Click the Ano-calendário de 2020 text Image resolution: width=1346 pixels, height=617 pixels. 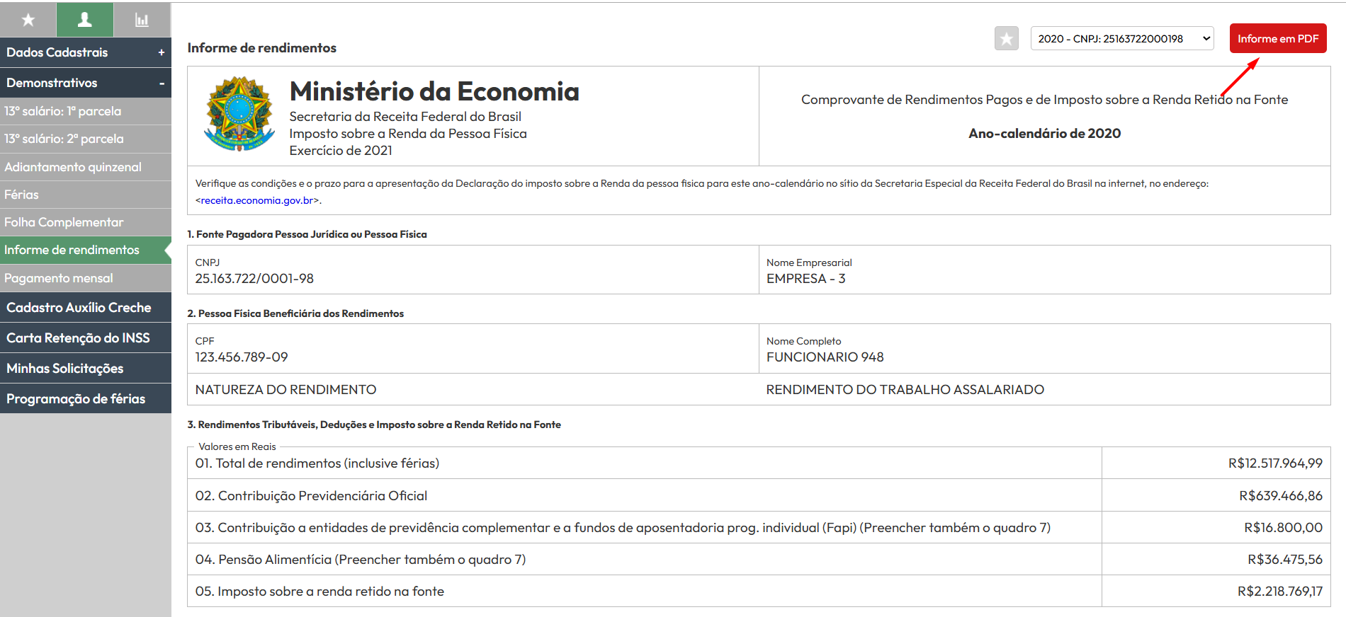(1044, 133)
